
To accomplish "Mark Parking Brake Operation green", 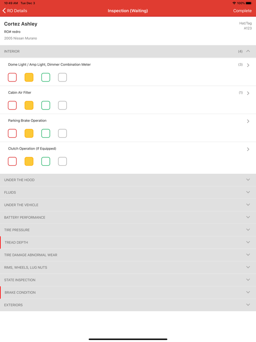I will pos(46,133).
